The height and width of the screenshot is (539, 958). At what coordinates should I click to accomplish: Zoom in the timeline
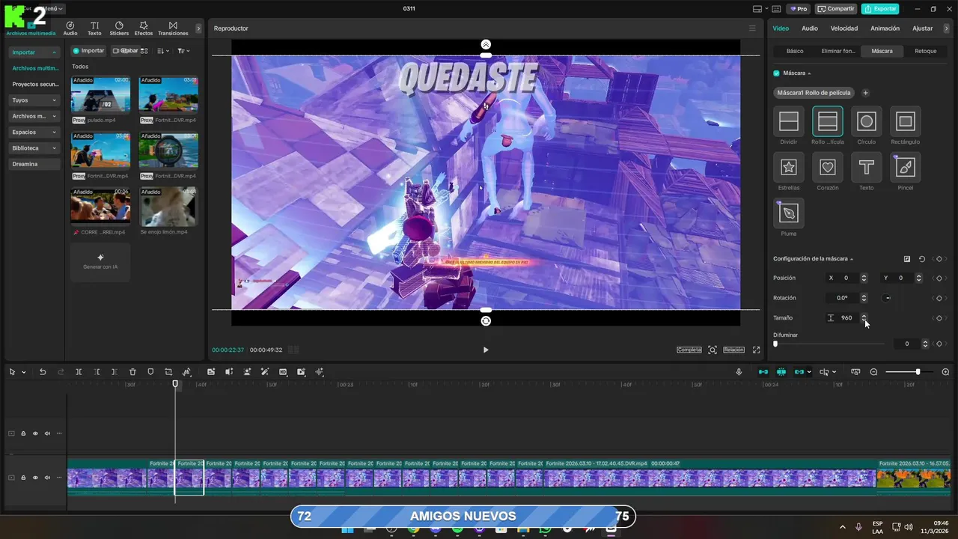tap(945, 372)
